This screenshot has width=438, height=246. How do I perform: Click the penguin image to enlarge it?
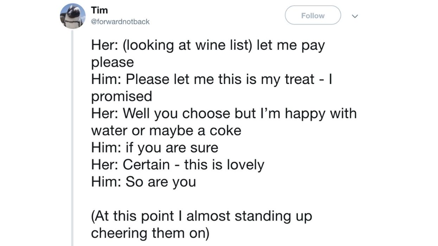tap(73, 15)
